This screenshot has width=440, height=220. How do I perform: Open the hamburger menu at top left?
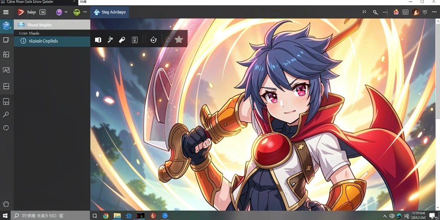click(x=6, y=12)
